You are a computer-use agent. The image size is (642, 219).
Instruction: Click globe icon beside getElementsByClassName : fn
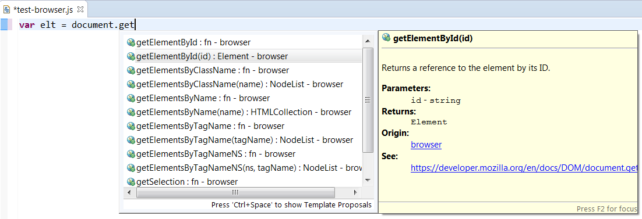click(x=131, y=70)
